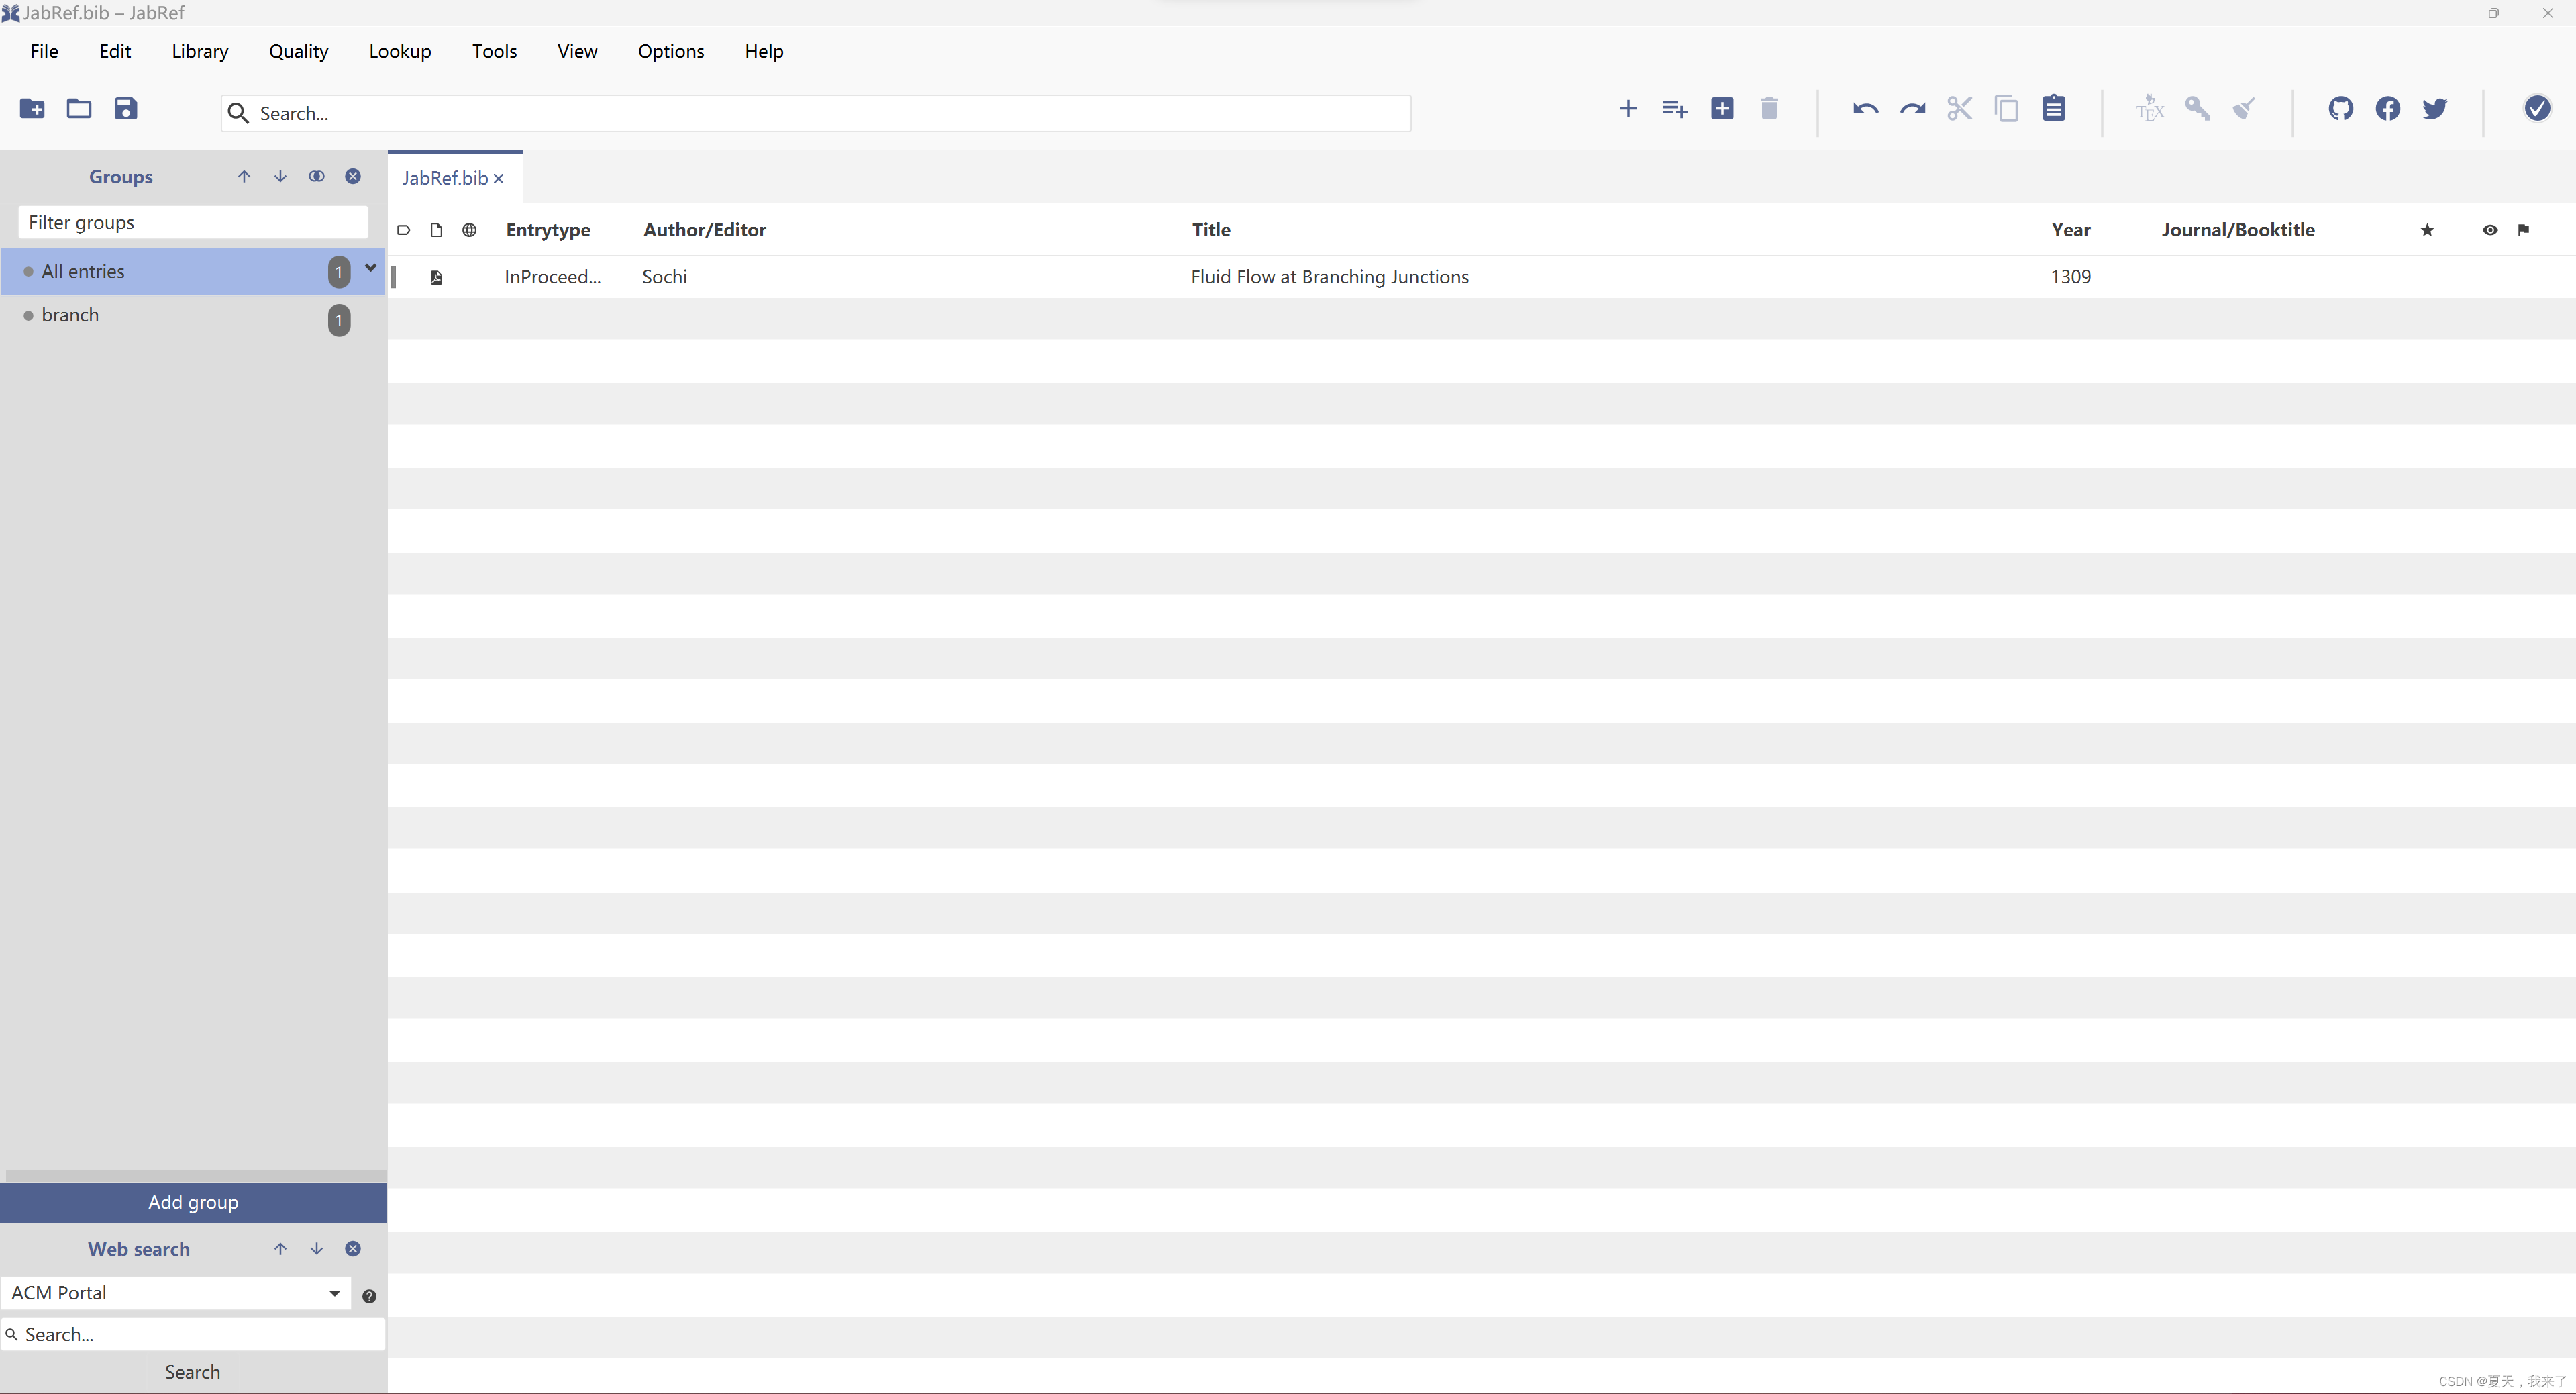The height and width of the screenshot is (1394, 2576).
Task: Open the Quality menu
Action: [x=298, y=51]
